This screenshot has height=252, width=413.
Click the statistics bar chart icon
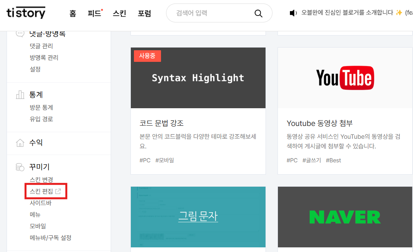(x=20, y=95)
